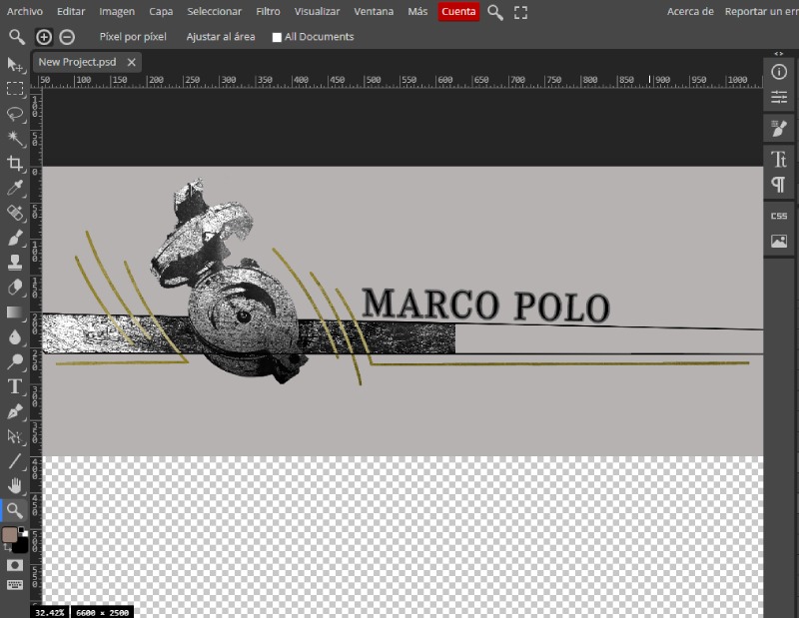Click the Reportar un error link
Viewport: 799px width, 618px height.
[761, 11]
